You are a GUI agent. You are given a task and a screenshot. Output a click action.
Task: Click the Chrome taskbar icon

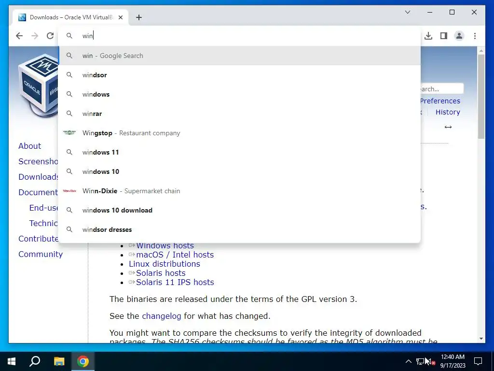83,361
